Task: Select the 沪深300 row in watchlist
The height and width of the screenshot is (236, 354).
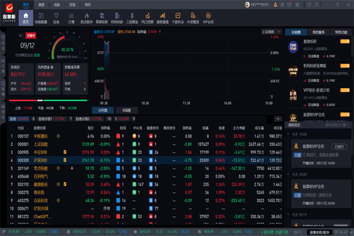Action: click(149, 160)
